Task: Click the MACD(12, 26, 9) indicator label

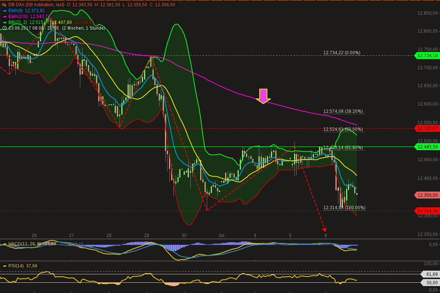Action: coord(24,244)
